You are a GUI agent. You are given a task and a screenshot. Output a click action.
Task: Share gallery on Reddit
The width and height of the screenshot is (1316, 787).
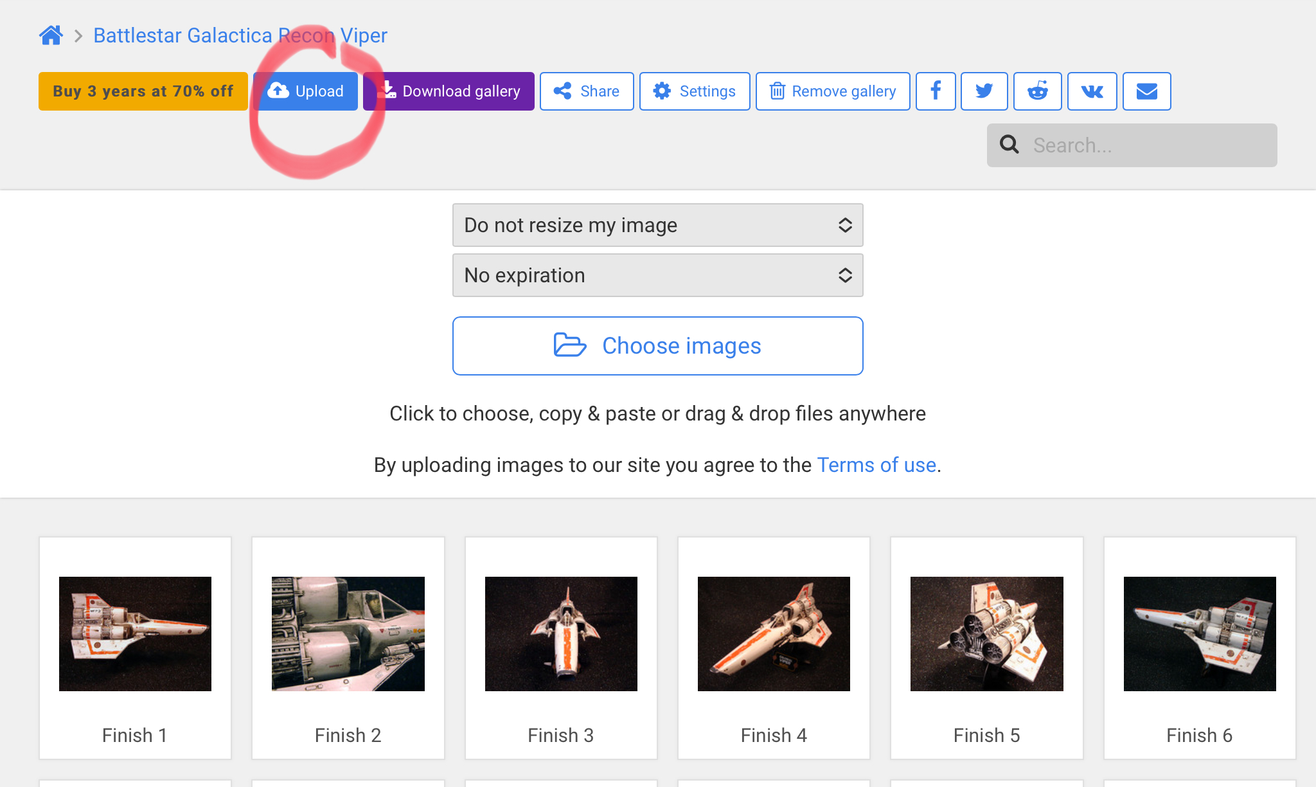[x=1037, y=91]
